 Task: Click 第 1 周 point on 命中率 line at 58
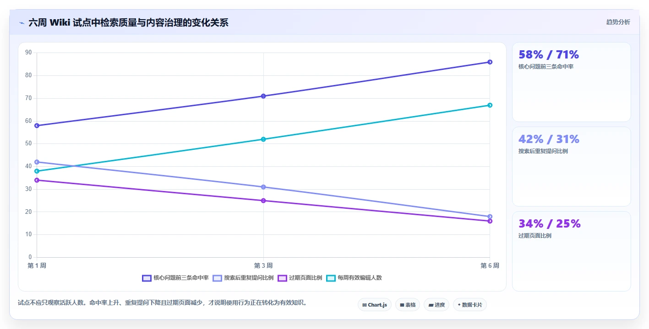[x=37, y=126]
